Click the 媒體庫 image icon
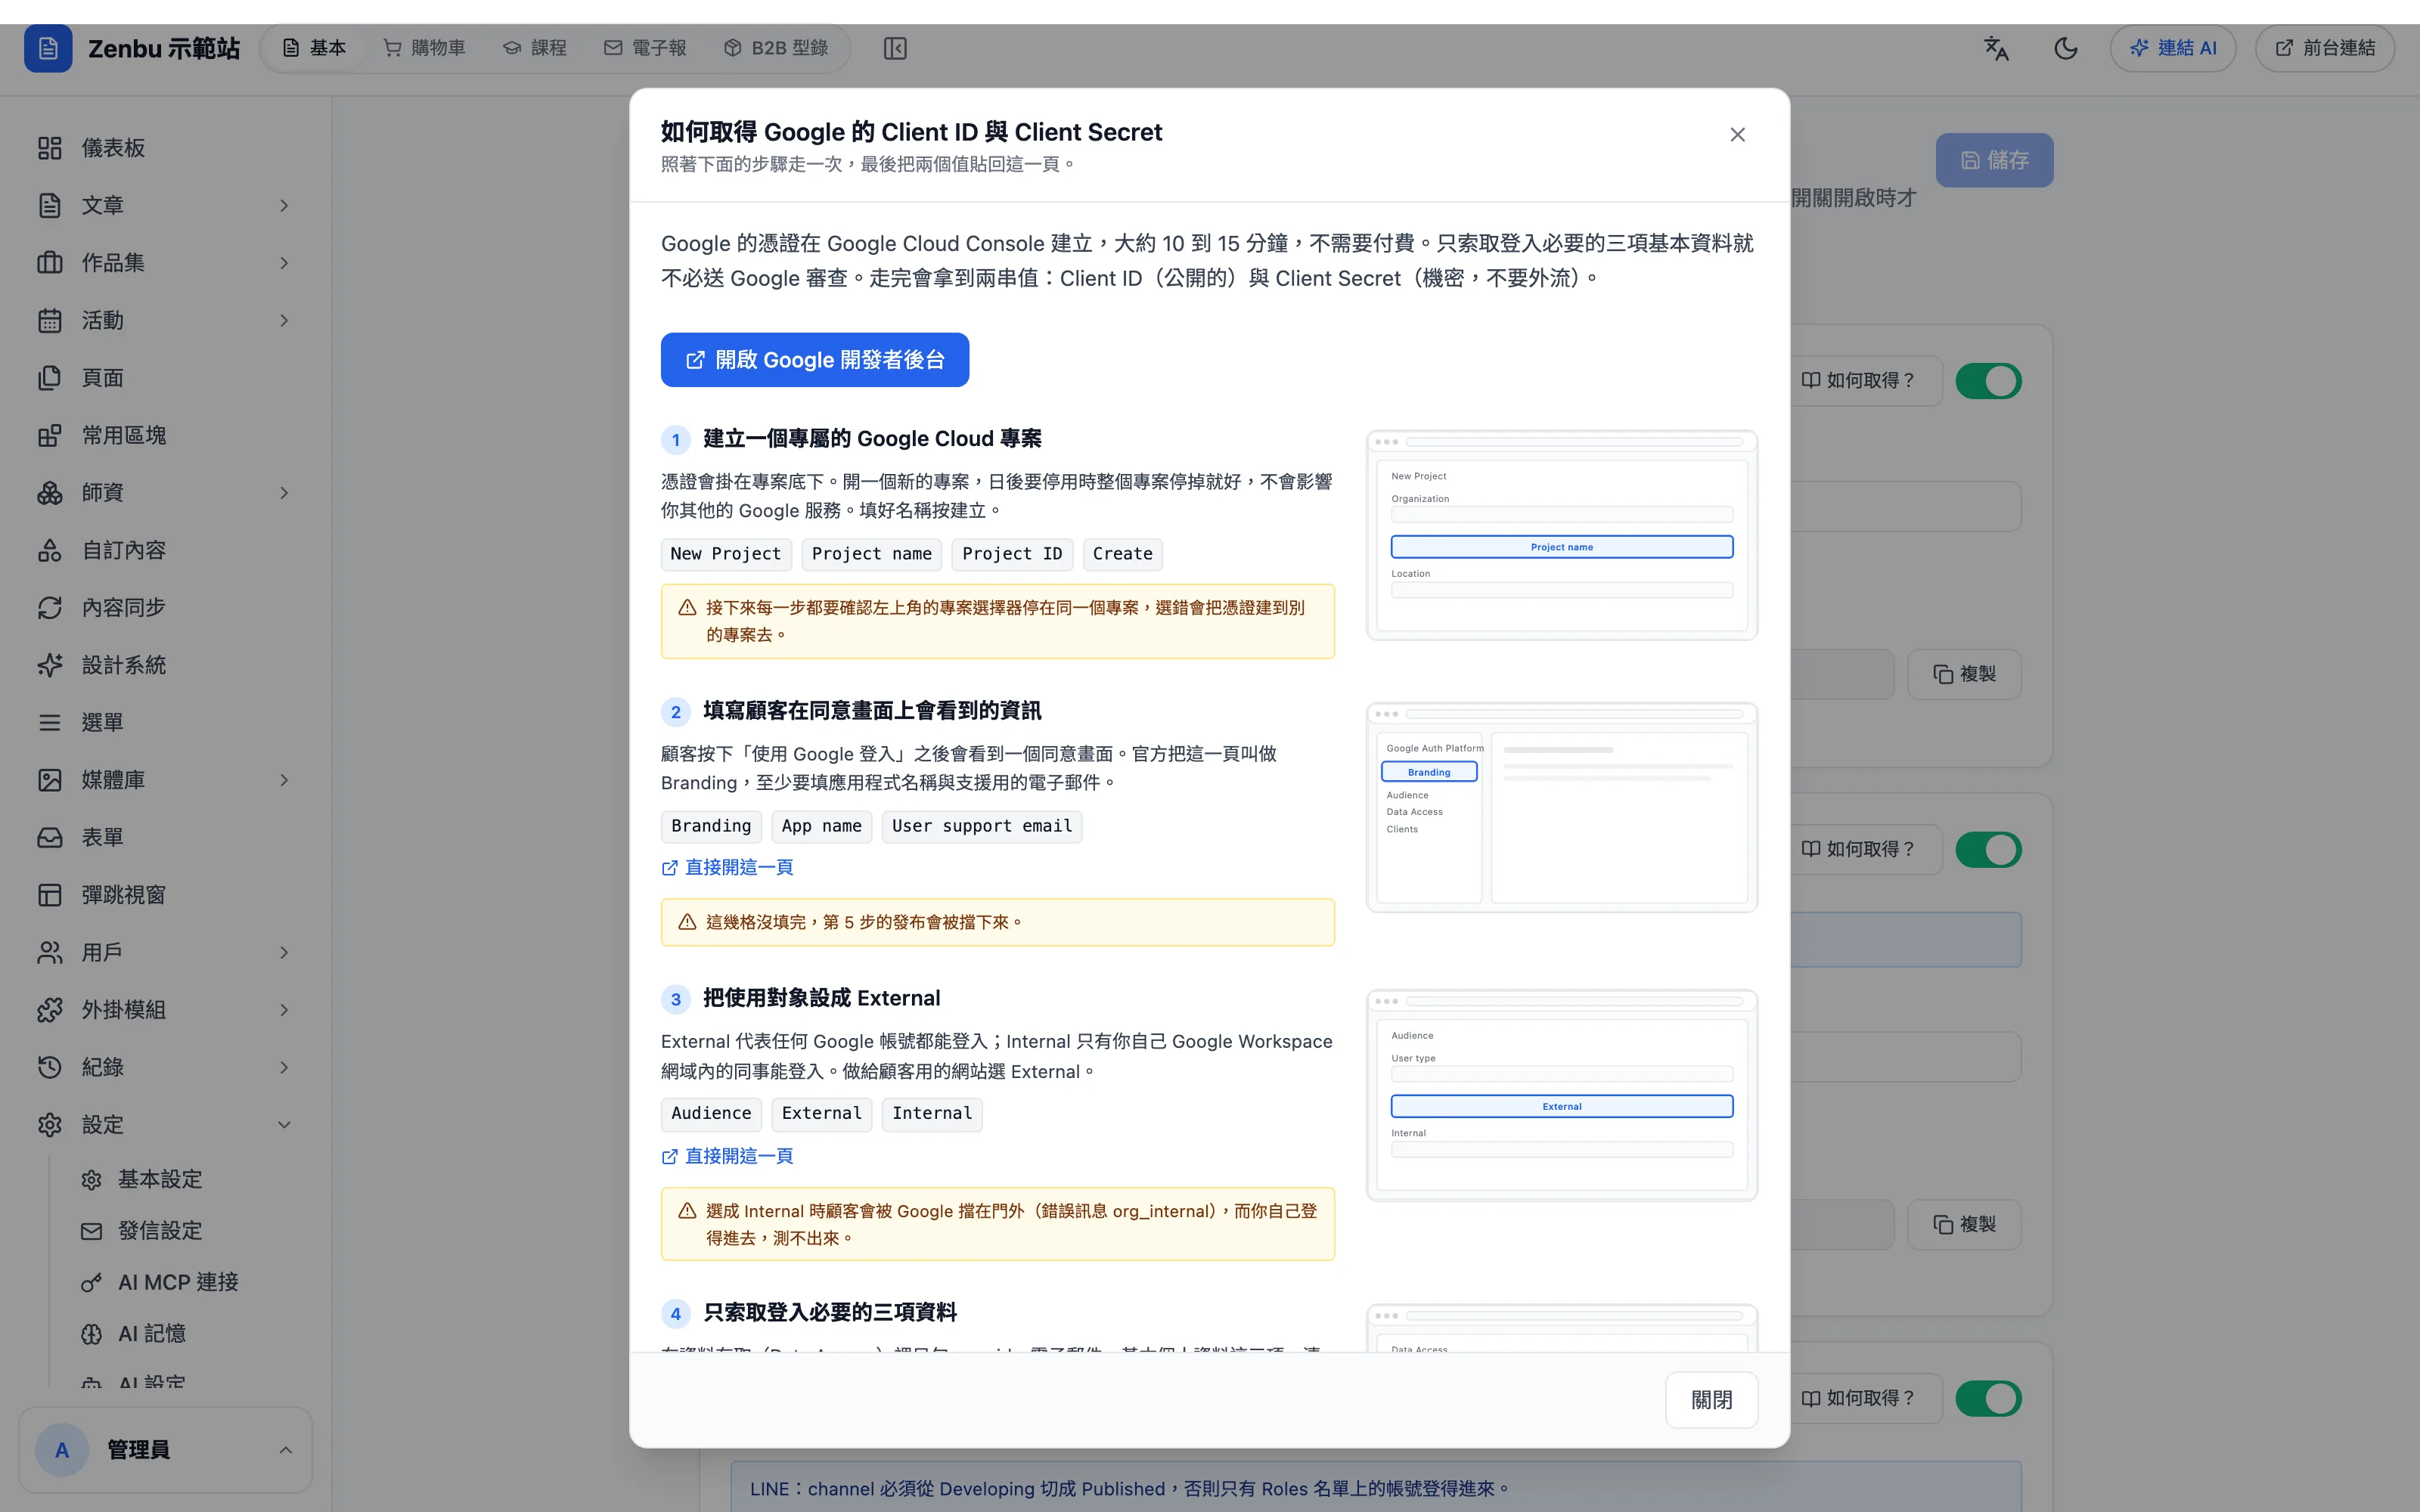 click(x=50, y=780)
